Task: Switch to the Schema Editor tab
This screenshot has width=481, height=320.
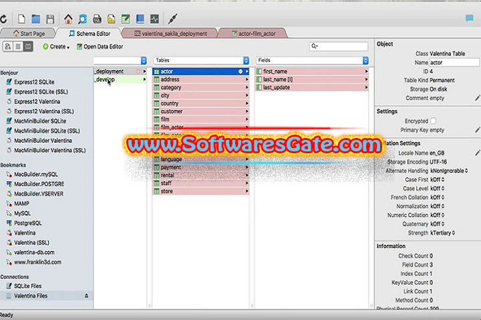Action: point(90,33)
